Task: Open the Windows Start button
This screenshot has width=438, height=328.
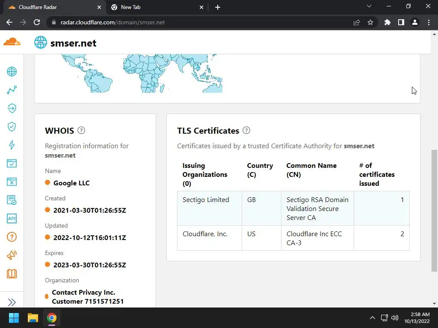Action: point(14,318)
